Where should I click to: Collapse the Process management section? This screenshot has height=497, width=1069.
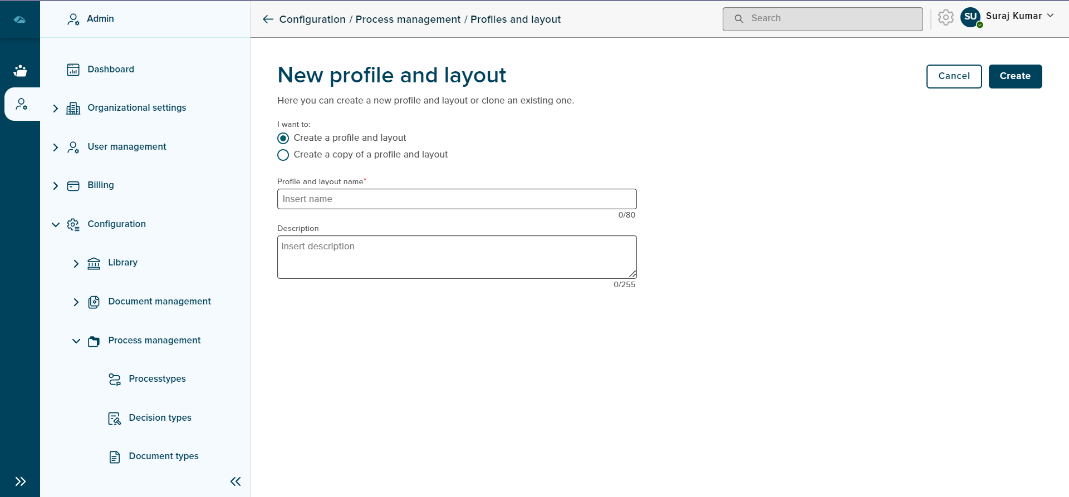[x=76, y=341]
